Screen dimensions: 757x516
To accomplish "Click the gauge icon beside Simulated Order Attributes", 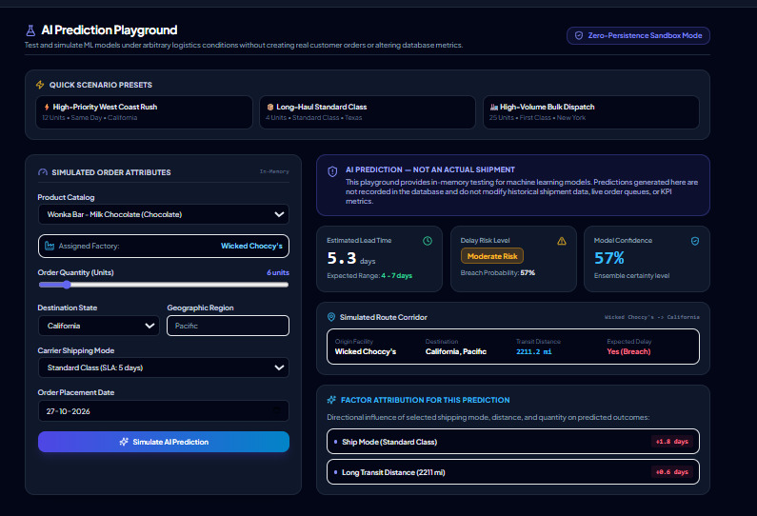I will tap(43, 172).
